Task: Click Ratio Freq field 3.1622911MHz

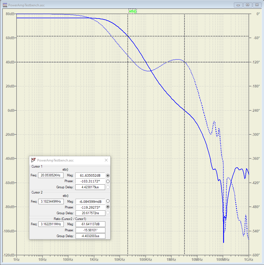Action: (x=51, y=224)
